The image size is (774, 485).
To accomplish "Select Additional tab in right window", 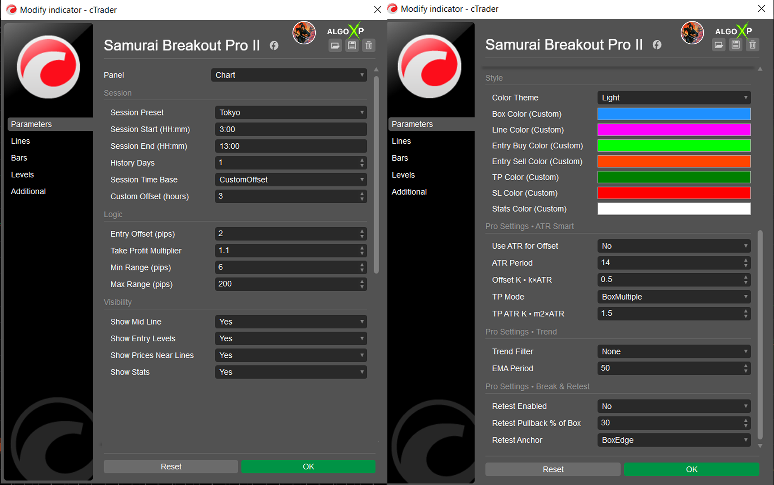I will [x=409, y=192].
